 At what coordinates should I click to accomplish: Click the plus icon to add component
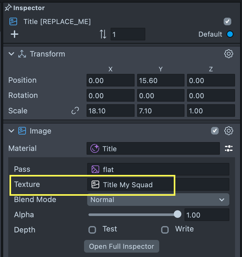(15, 34)
